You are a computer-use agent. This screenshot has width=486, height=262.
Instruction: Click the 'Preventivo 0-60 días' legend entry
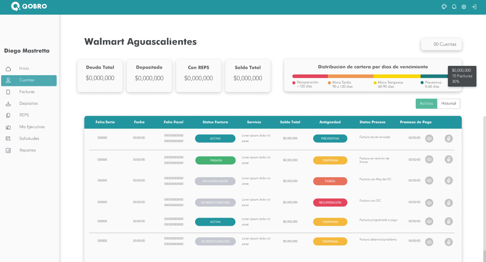click(431, 84)
